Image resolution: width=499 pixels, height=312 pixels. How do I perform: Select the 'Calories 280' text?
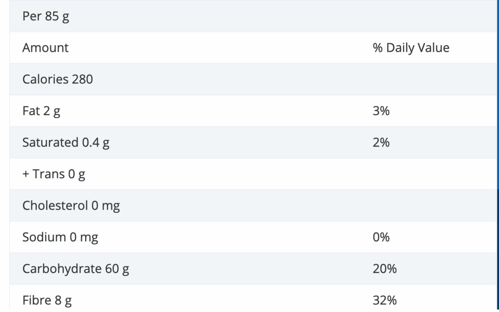[x=58, y=79]
